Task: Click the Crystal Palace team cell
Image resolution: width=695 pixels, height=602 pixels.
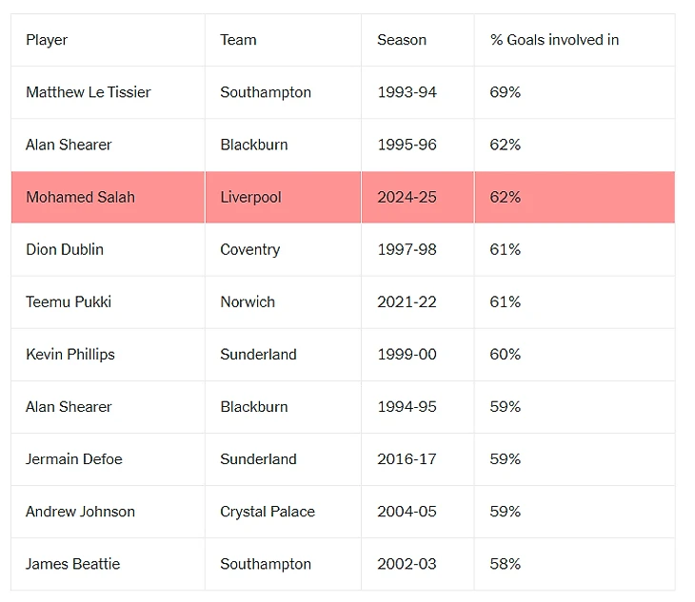Action: click(x=268, y=511)
